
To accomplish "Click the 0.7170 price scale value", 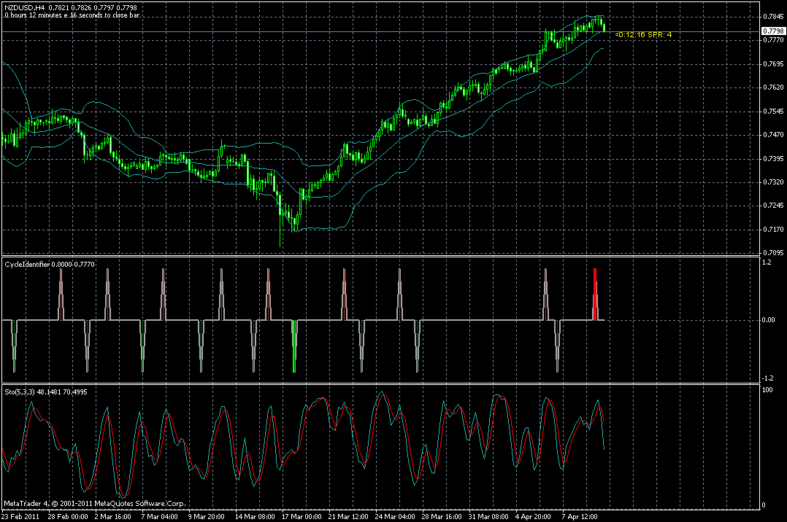I will pyautogui.click(x=773, y=230).
